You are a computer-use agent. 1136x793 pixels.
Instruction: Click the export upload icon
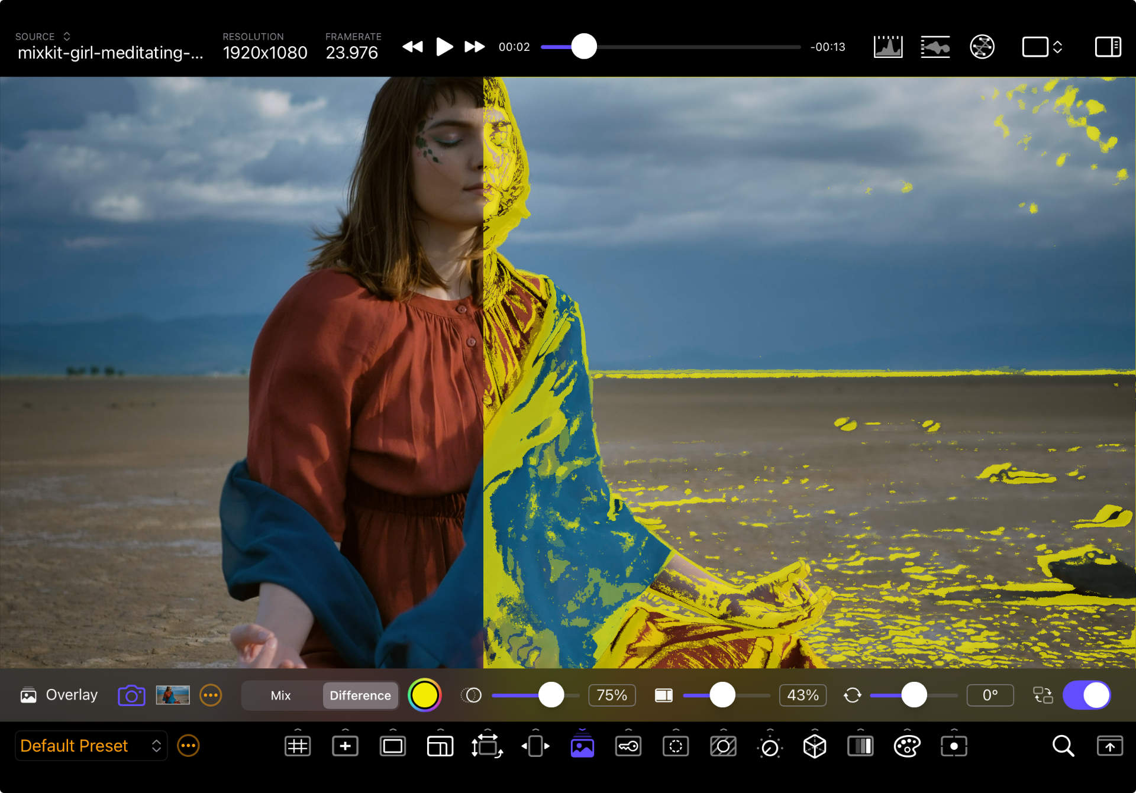click(1110, 746)
